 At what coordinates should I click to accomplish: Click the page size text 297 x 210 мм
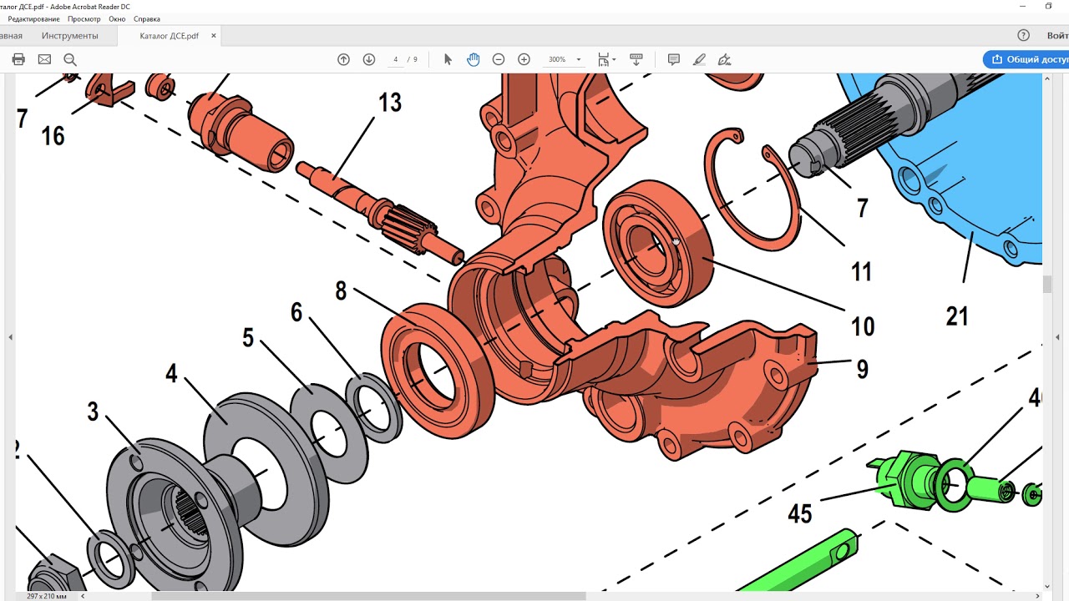(47, 596)
